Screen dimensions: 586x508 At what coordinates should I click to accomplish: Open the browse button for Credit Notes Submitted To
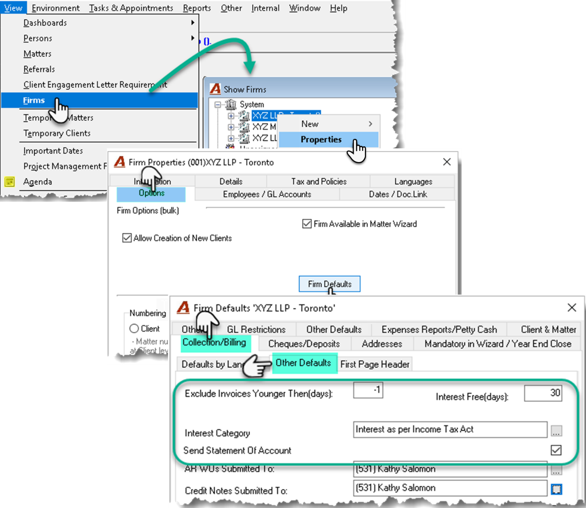[556, 489]
